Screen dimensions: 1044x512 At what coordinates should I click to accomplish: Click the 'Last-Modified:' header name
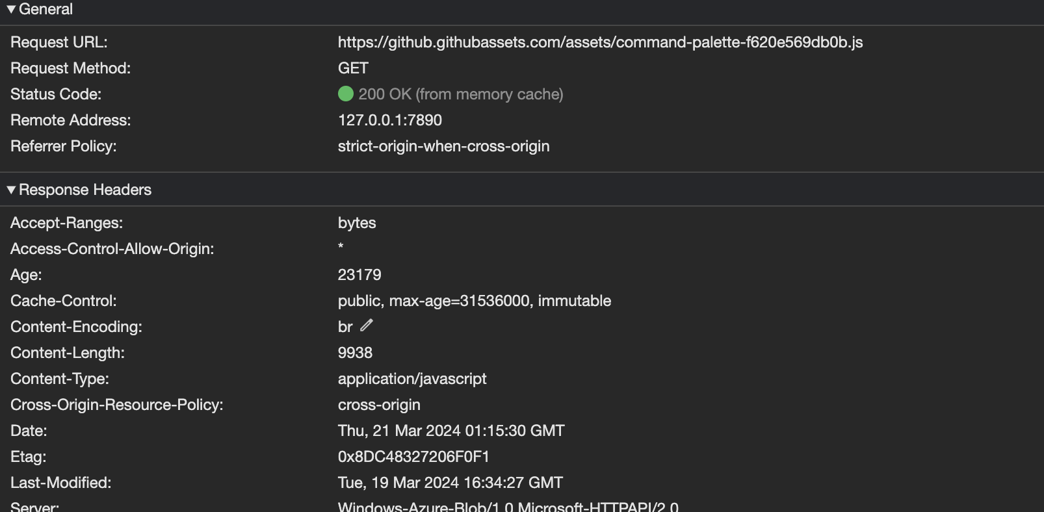click(x=61, y=483)
